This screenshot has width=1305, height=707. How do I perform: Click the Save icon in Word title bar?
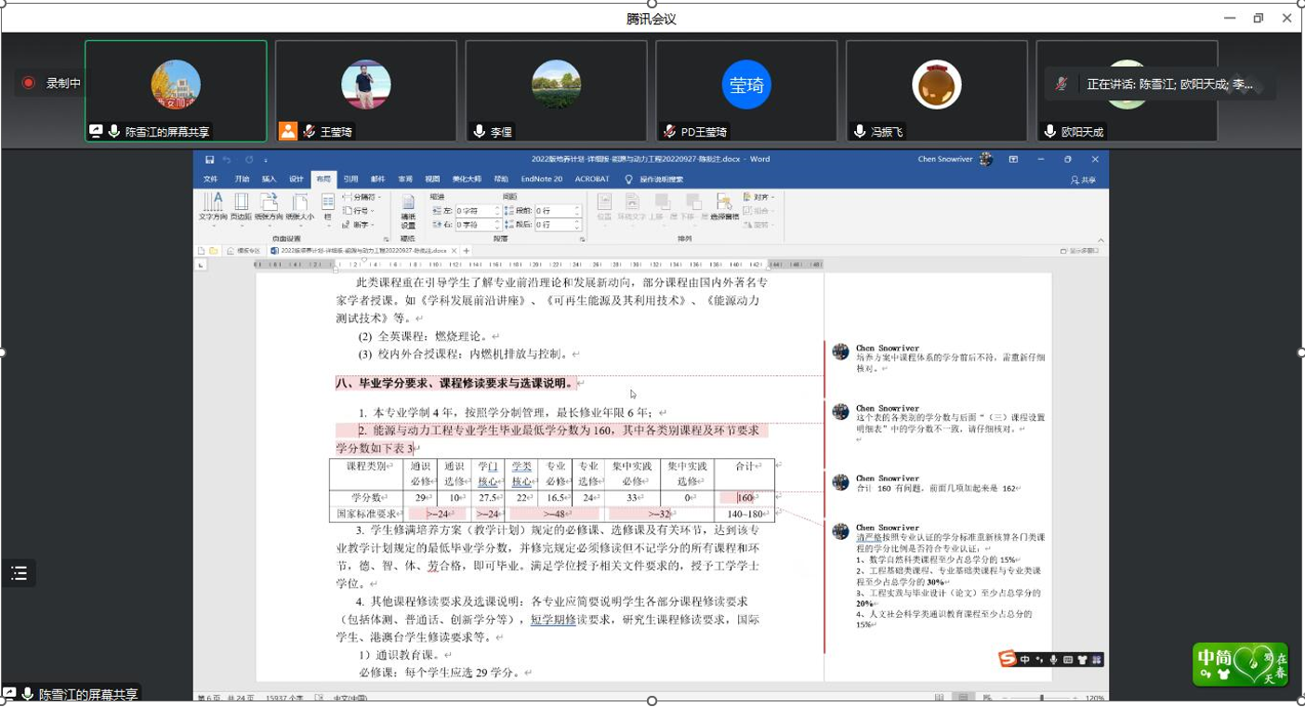(x=210, y=160)
